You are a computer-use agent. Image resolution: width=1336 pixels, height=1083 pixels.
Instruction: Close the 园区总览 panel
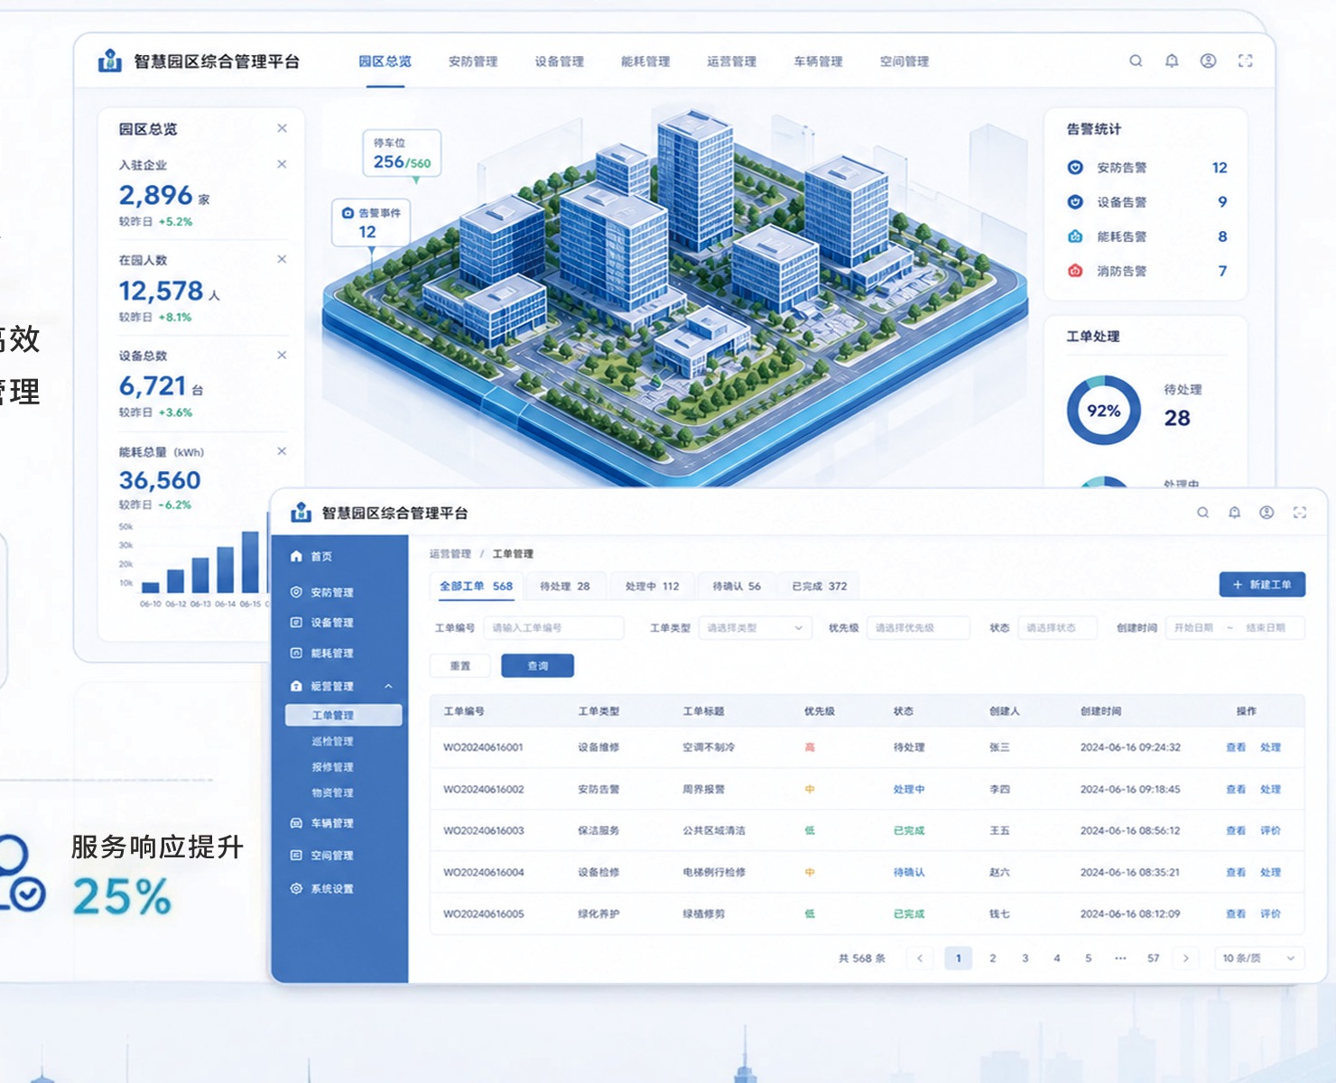282,128
